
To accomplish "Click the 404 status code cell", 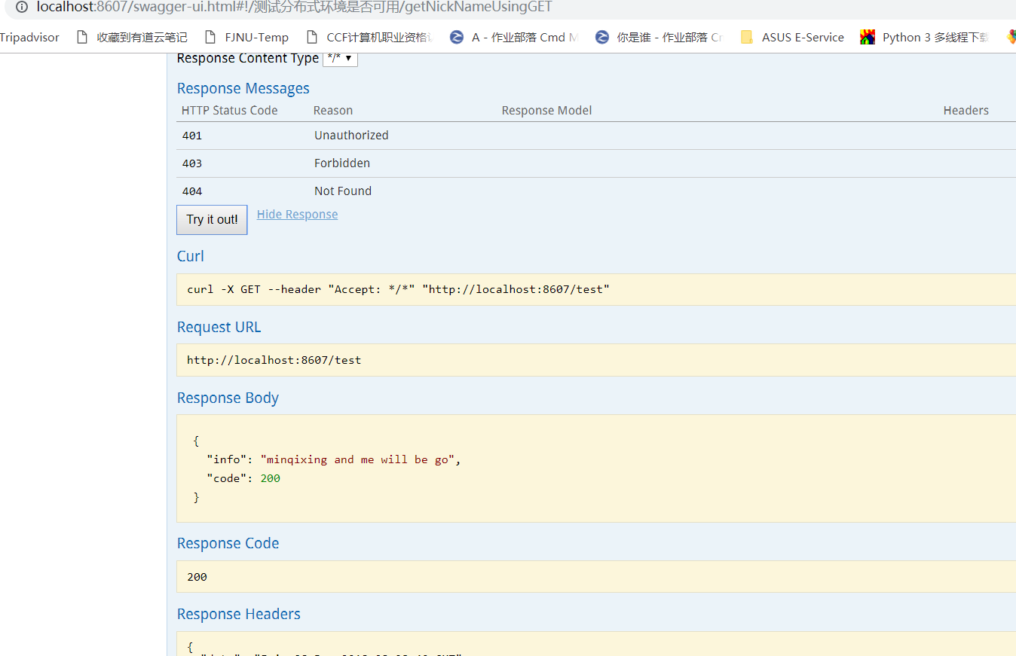I will point(192,191).
